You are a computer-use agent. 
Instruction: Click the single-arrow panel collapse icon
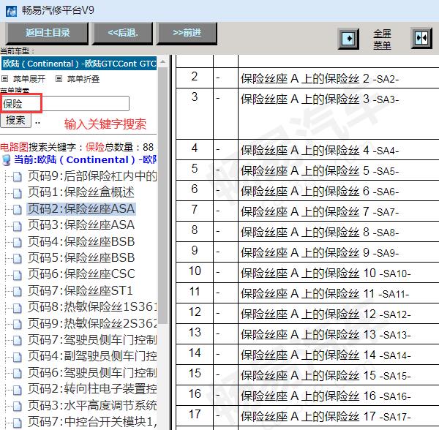pyautogui.click(x=348, y=38)
